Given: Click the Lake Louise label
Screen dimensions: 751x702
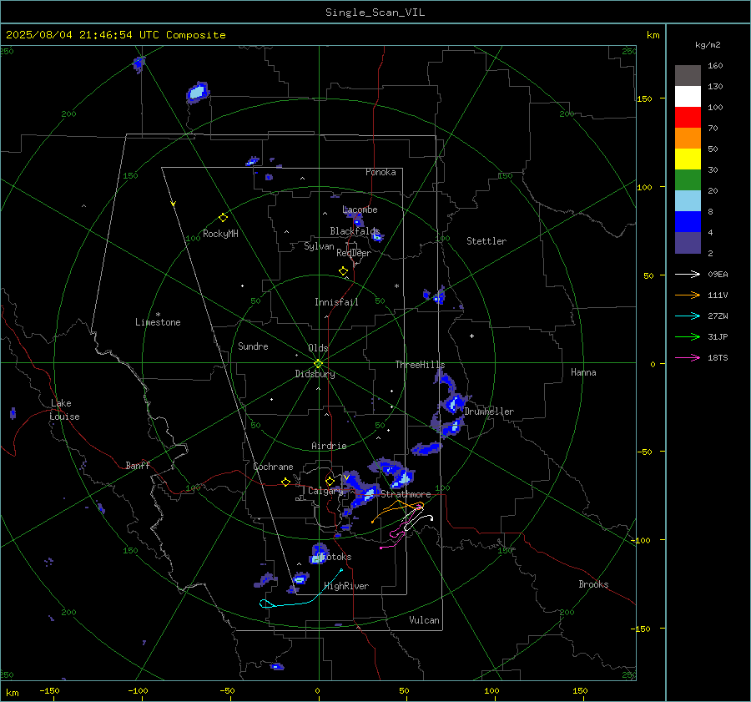Looking at the screenshot, I should [x=64, y=410].
